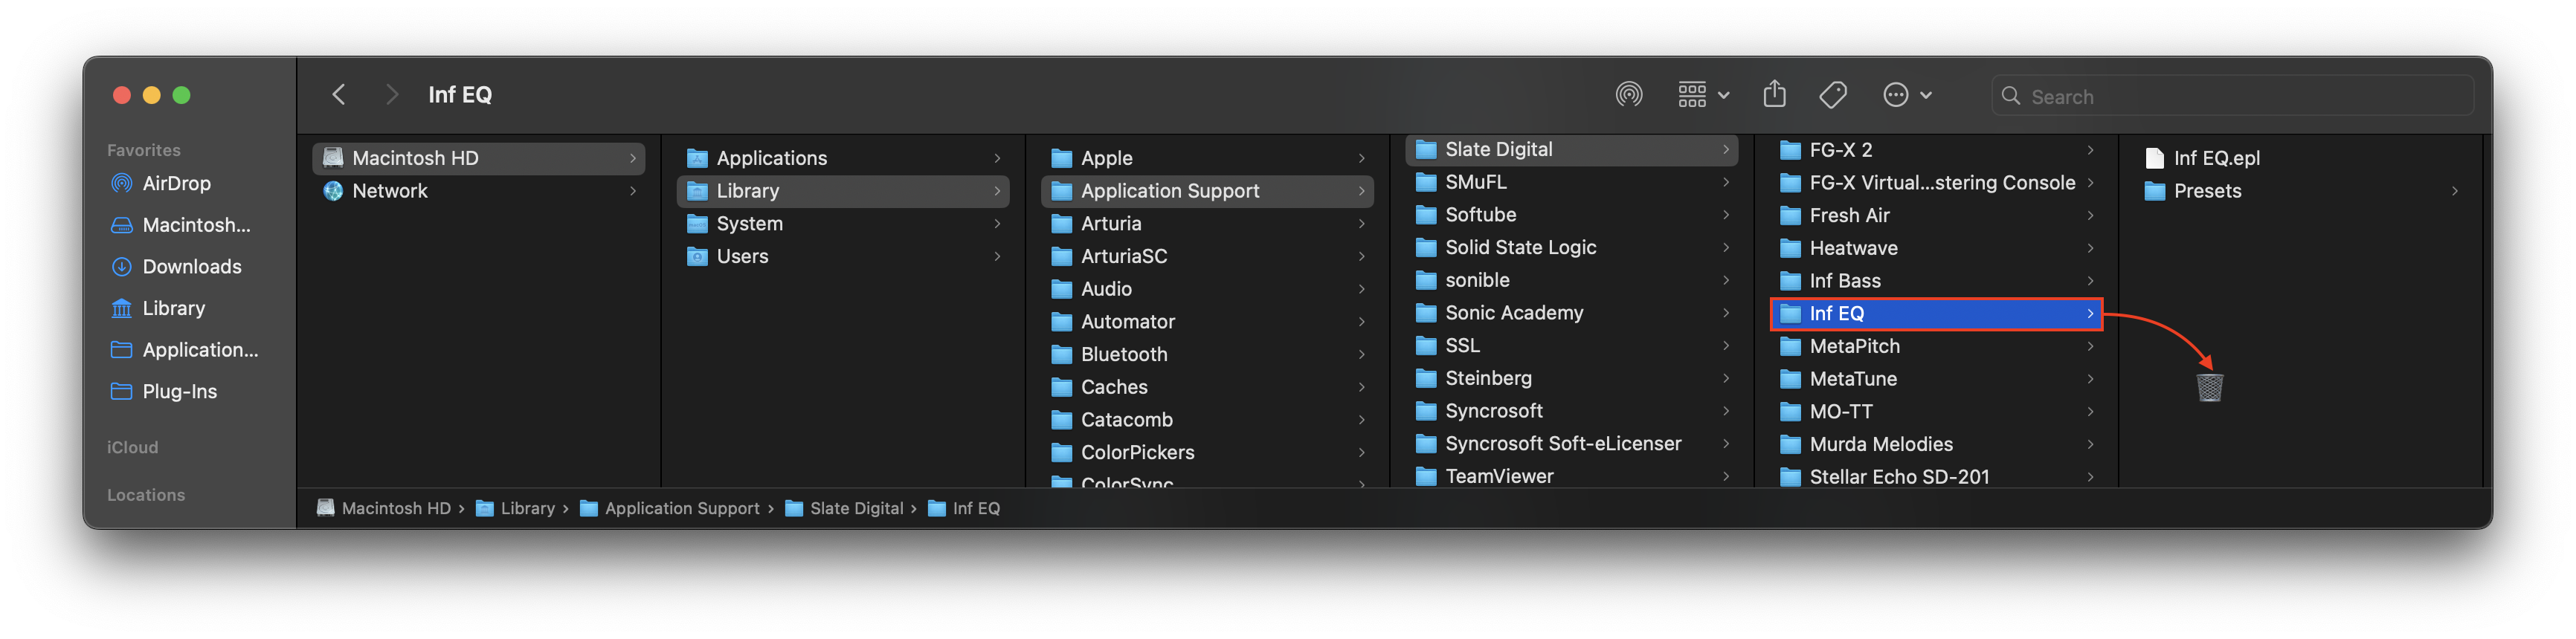Open the FG-X 2 folder
The height and width of the screenshot is (639, 2576).
point(1936,150)
